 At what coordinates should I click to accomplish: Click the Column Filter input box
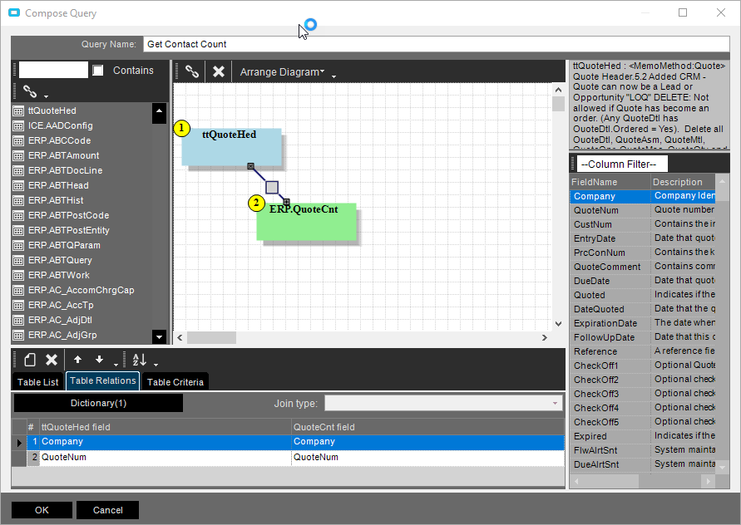click(x=622, y=164)
